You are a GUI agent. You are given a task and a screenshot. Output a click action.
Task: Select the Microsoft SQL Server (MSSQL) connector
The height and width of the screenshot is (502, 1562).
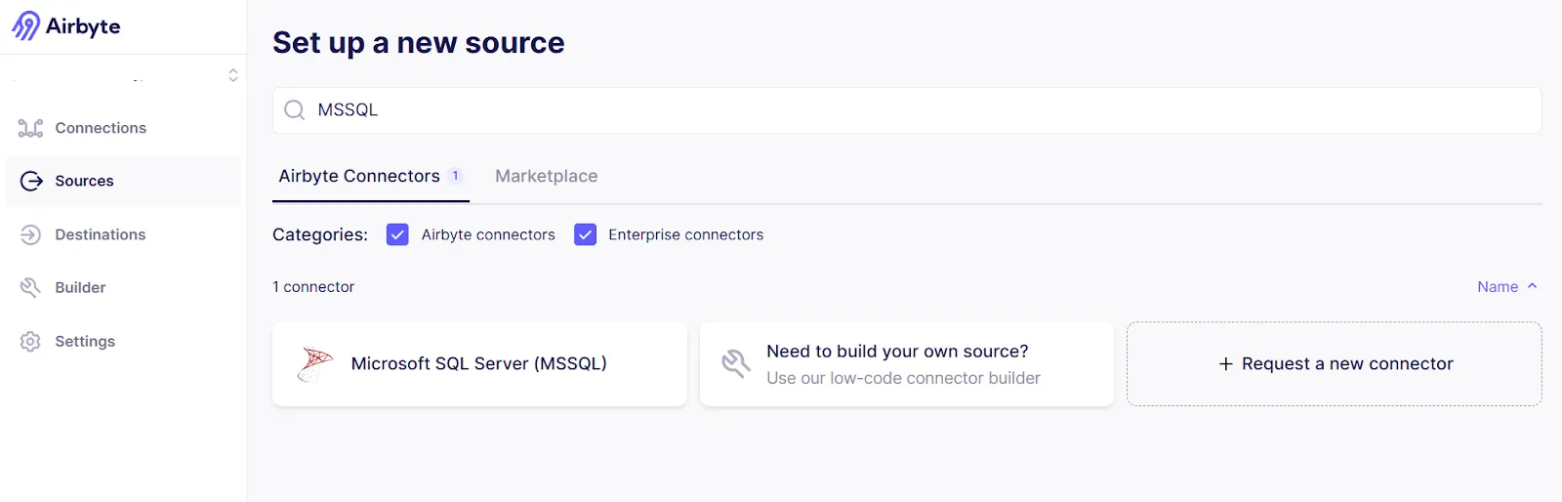[479, 363]
